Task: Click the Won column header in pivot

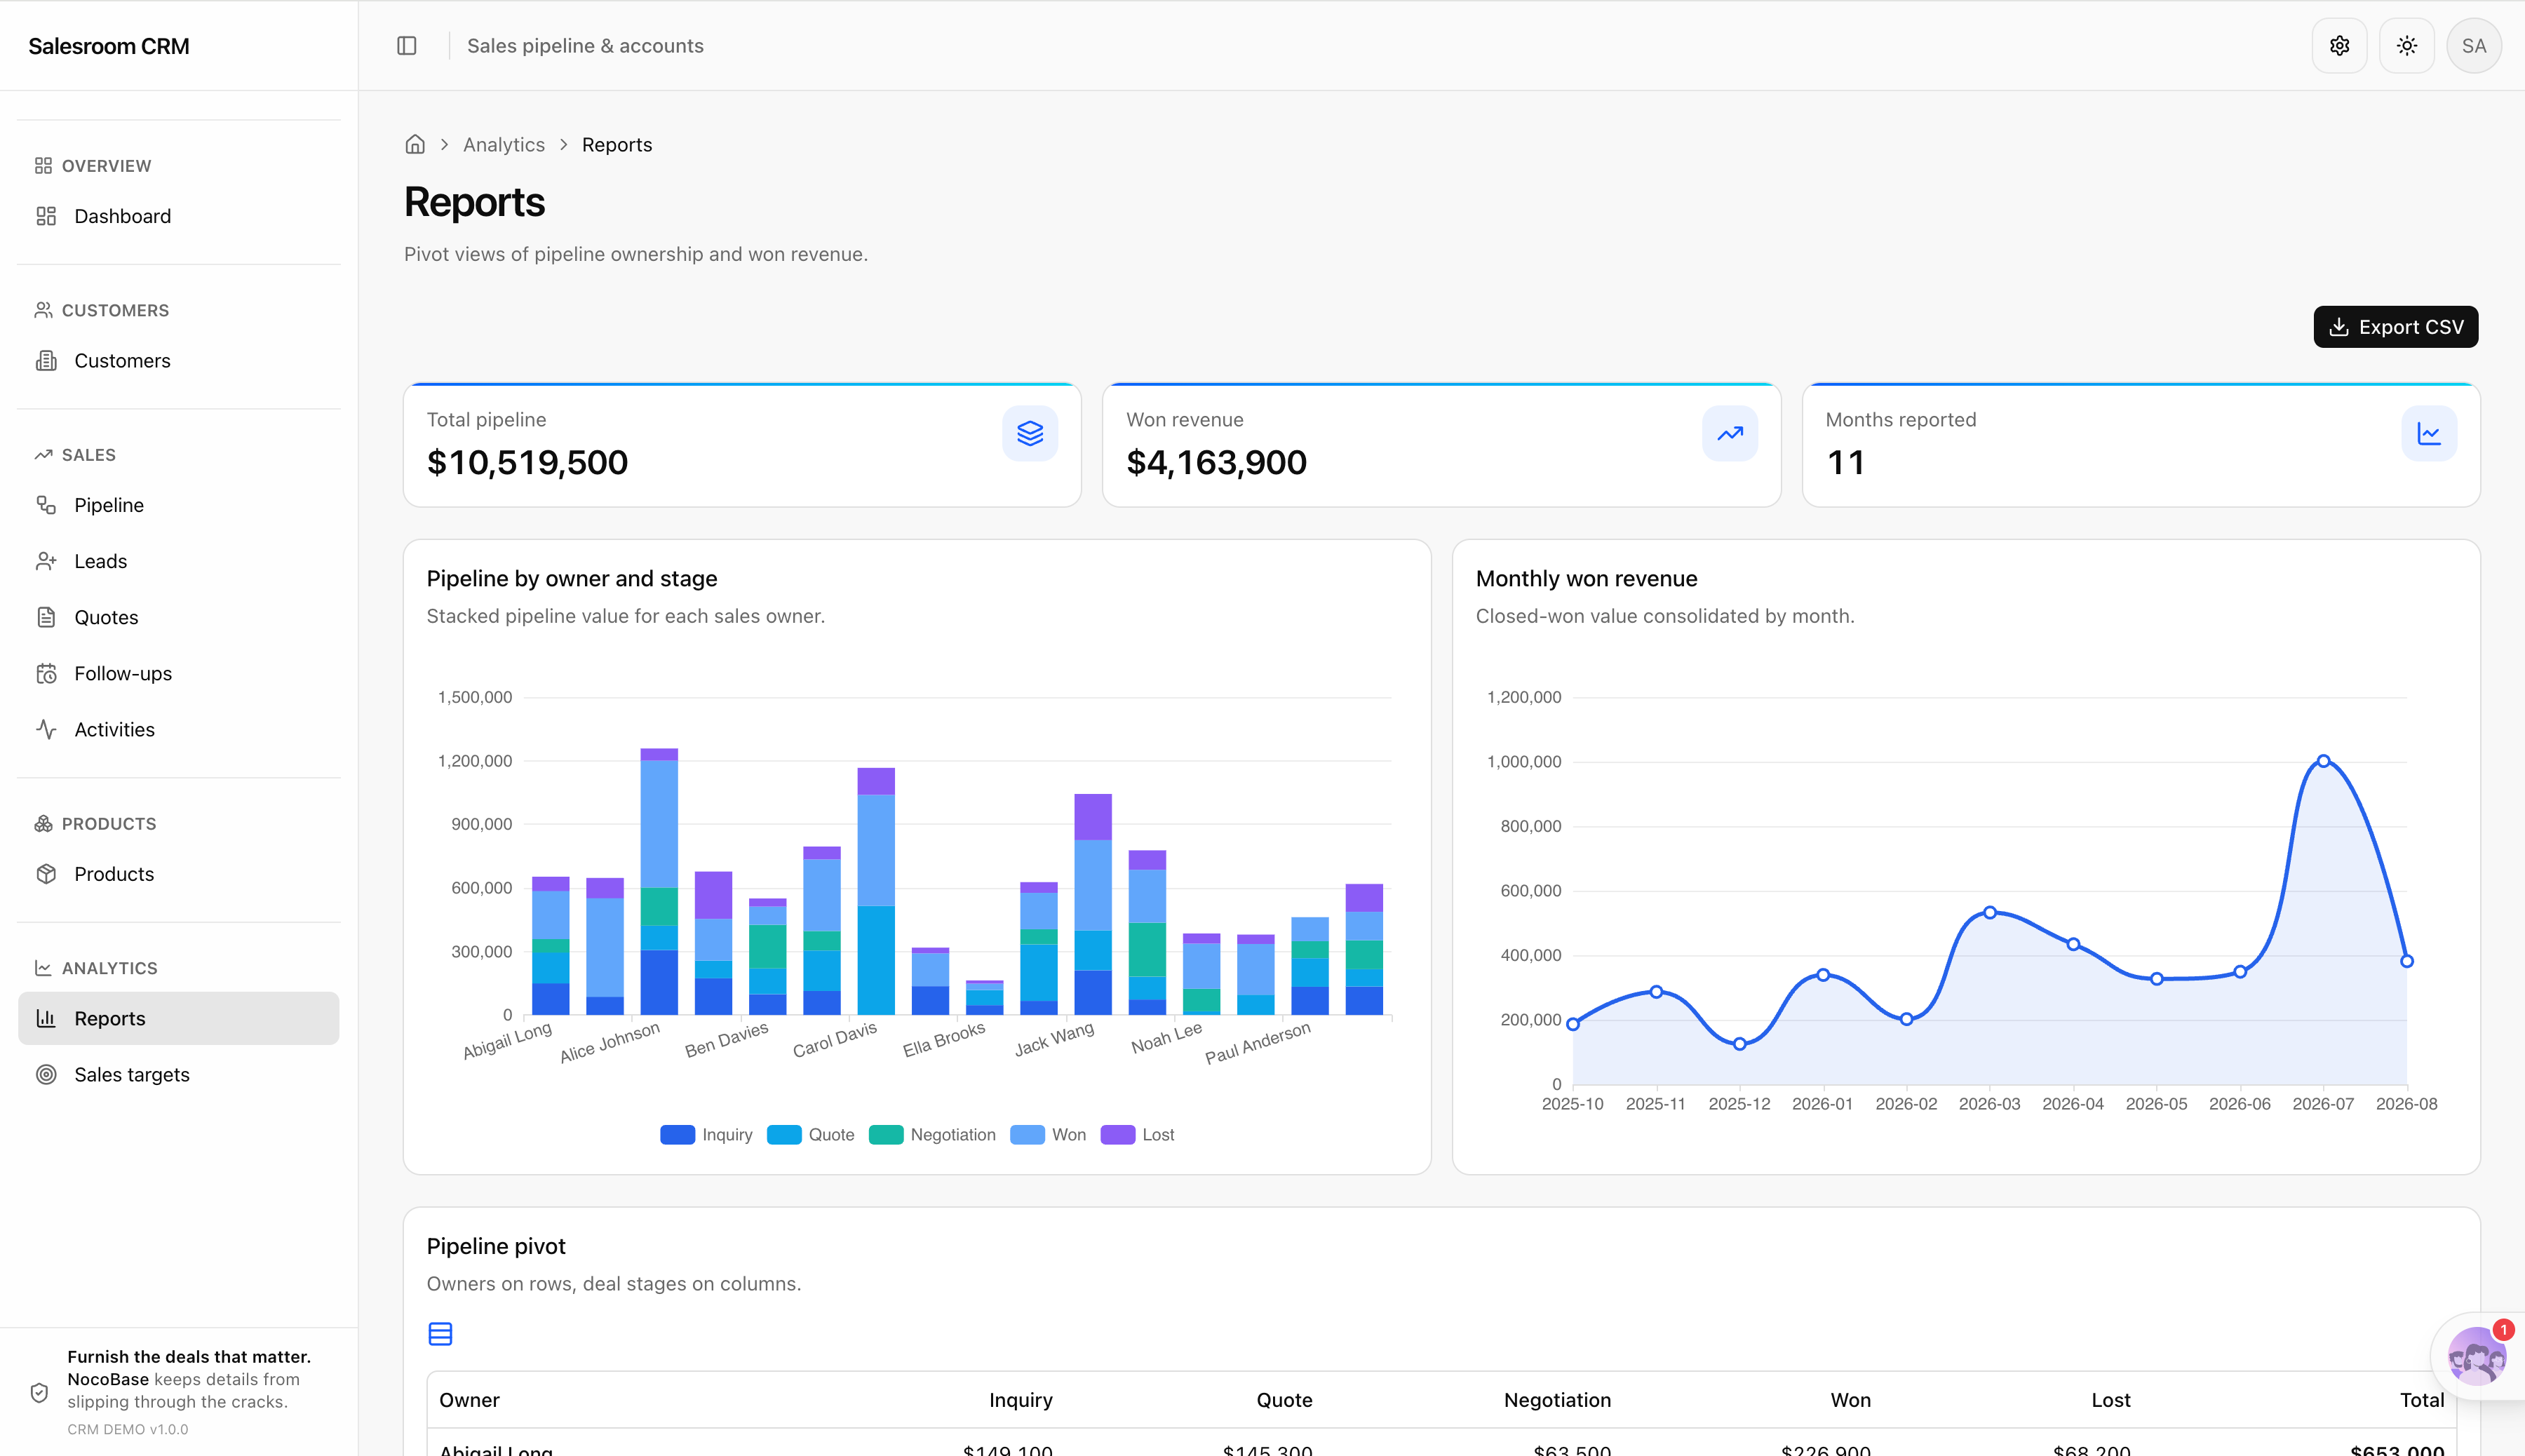Action: (1850, 1400)
